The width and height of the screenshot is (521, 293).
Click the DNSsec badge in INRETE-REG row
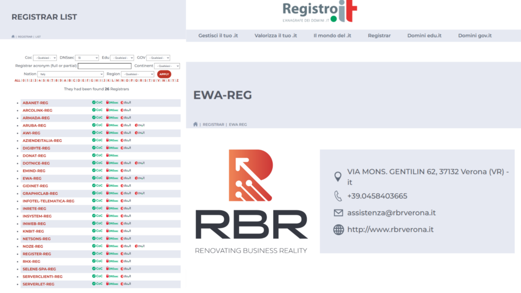pyautogui.click(x=112, y=208)
